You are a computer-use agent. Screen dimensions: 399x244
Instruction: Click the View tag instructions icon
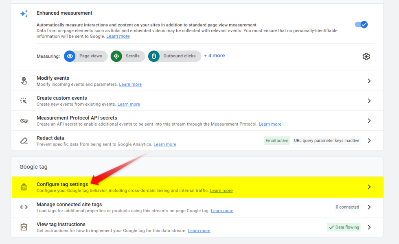tap(24, 227)
